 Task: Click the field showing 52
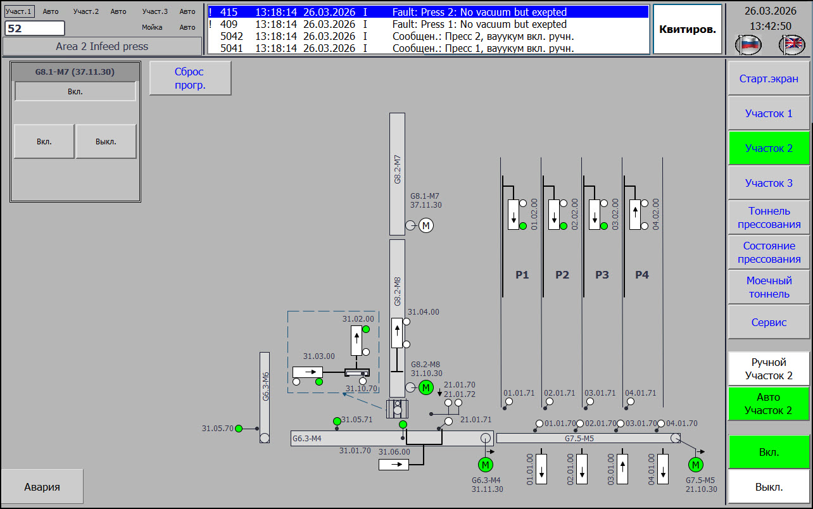(35, 28)
